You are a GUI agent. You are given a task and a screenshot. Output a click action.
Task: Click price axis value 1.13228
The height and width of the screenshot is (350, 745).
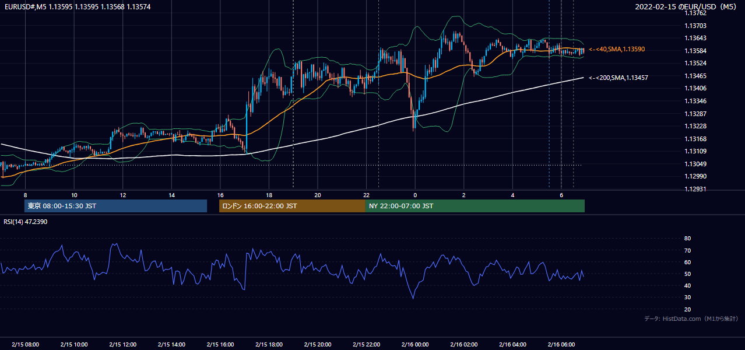point(695,126)
